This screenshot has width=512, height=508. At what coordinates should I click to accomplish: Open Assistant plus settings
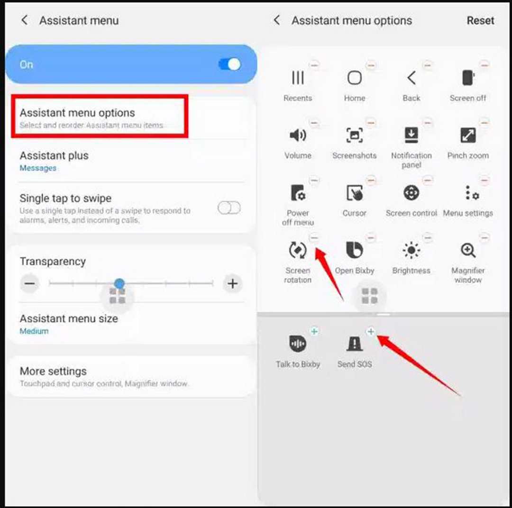click(x=132, y=161)
